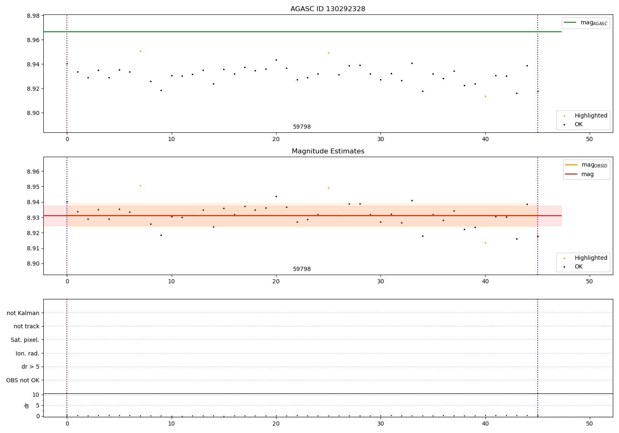The height and width of the screenshot is (433, 619).
Task: Click the 8.93 y-axis tick on Magnitude Estimates plot
Action: [x=33, y=218]
